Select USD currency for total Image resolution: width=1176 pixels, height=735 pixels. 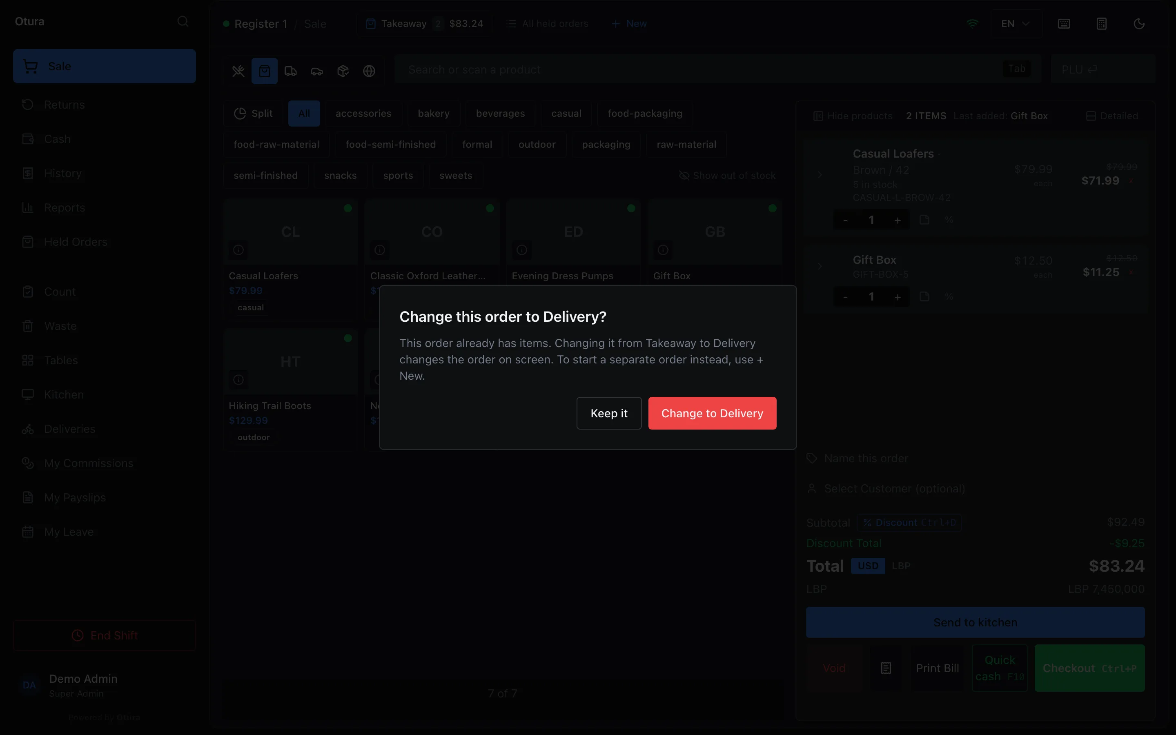point(868,566)
